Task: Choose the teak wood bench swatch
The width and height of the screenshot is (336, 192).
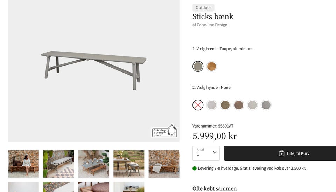Action: click(211, 66)
